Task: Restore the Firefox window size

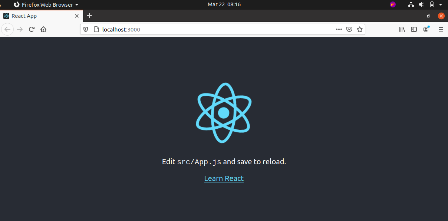Action: [x=428, y=16]
